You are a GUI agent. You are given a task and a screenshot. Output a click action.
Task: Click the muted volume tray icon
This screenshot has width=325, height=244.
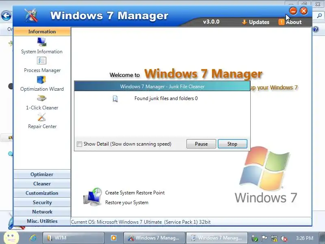point(284,238)
